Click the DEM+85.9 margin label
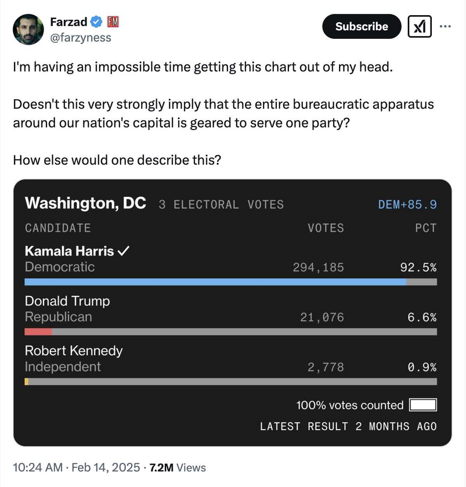The height and width of the screenshot is (487, 466). (407, 204)
